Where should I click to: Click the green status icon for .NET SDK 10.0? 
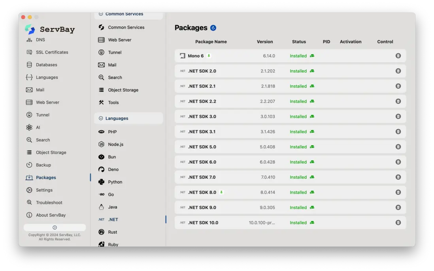312,222
